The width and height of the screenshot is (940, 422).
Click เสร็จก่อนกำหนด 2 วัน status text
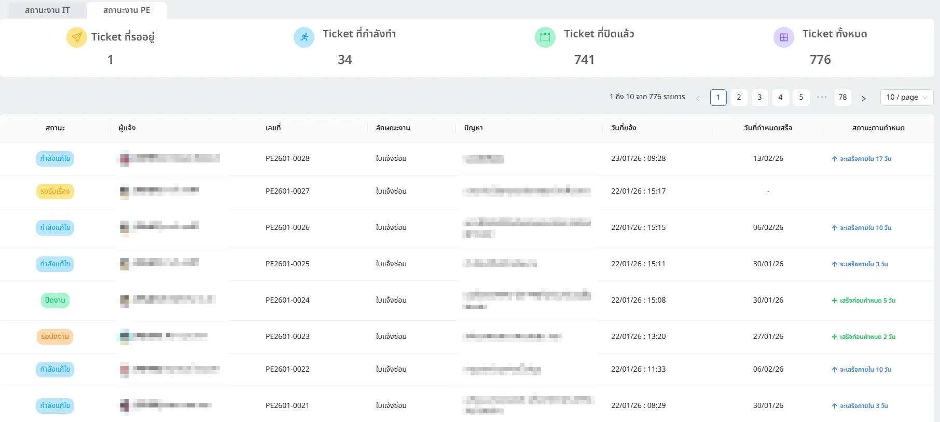[867, 337]
